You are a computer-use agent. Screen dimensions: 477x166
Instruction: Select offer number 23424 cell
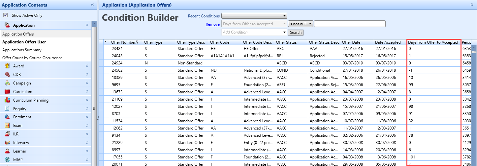(x=126, y=48)
